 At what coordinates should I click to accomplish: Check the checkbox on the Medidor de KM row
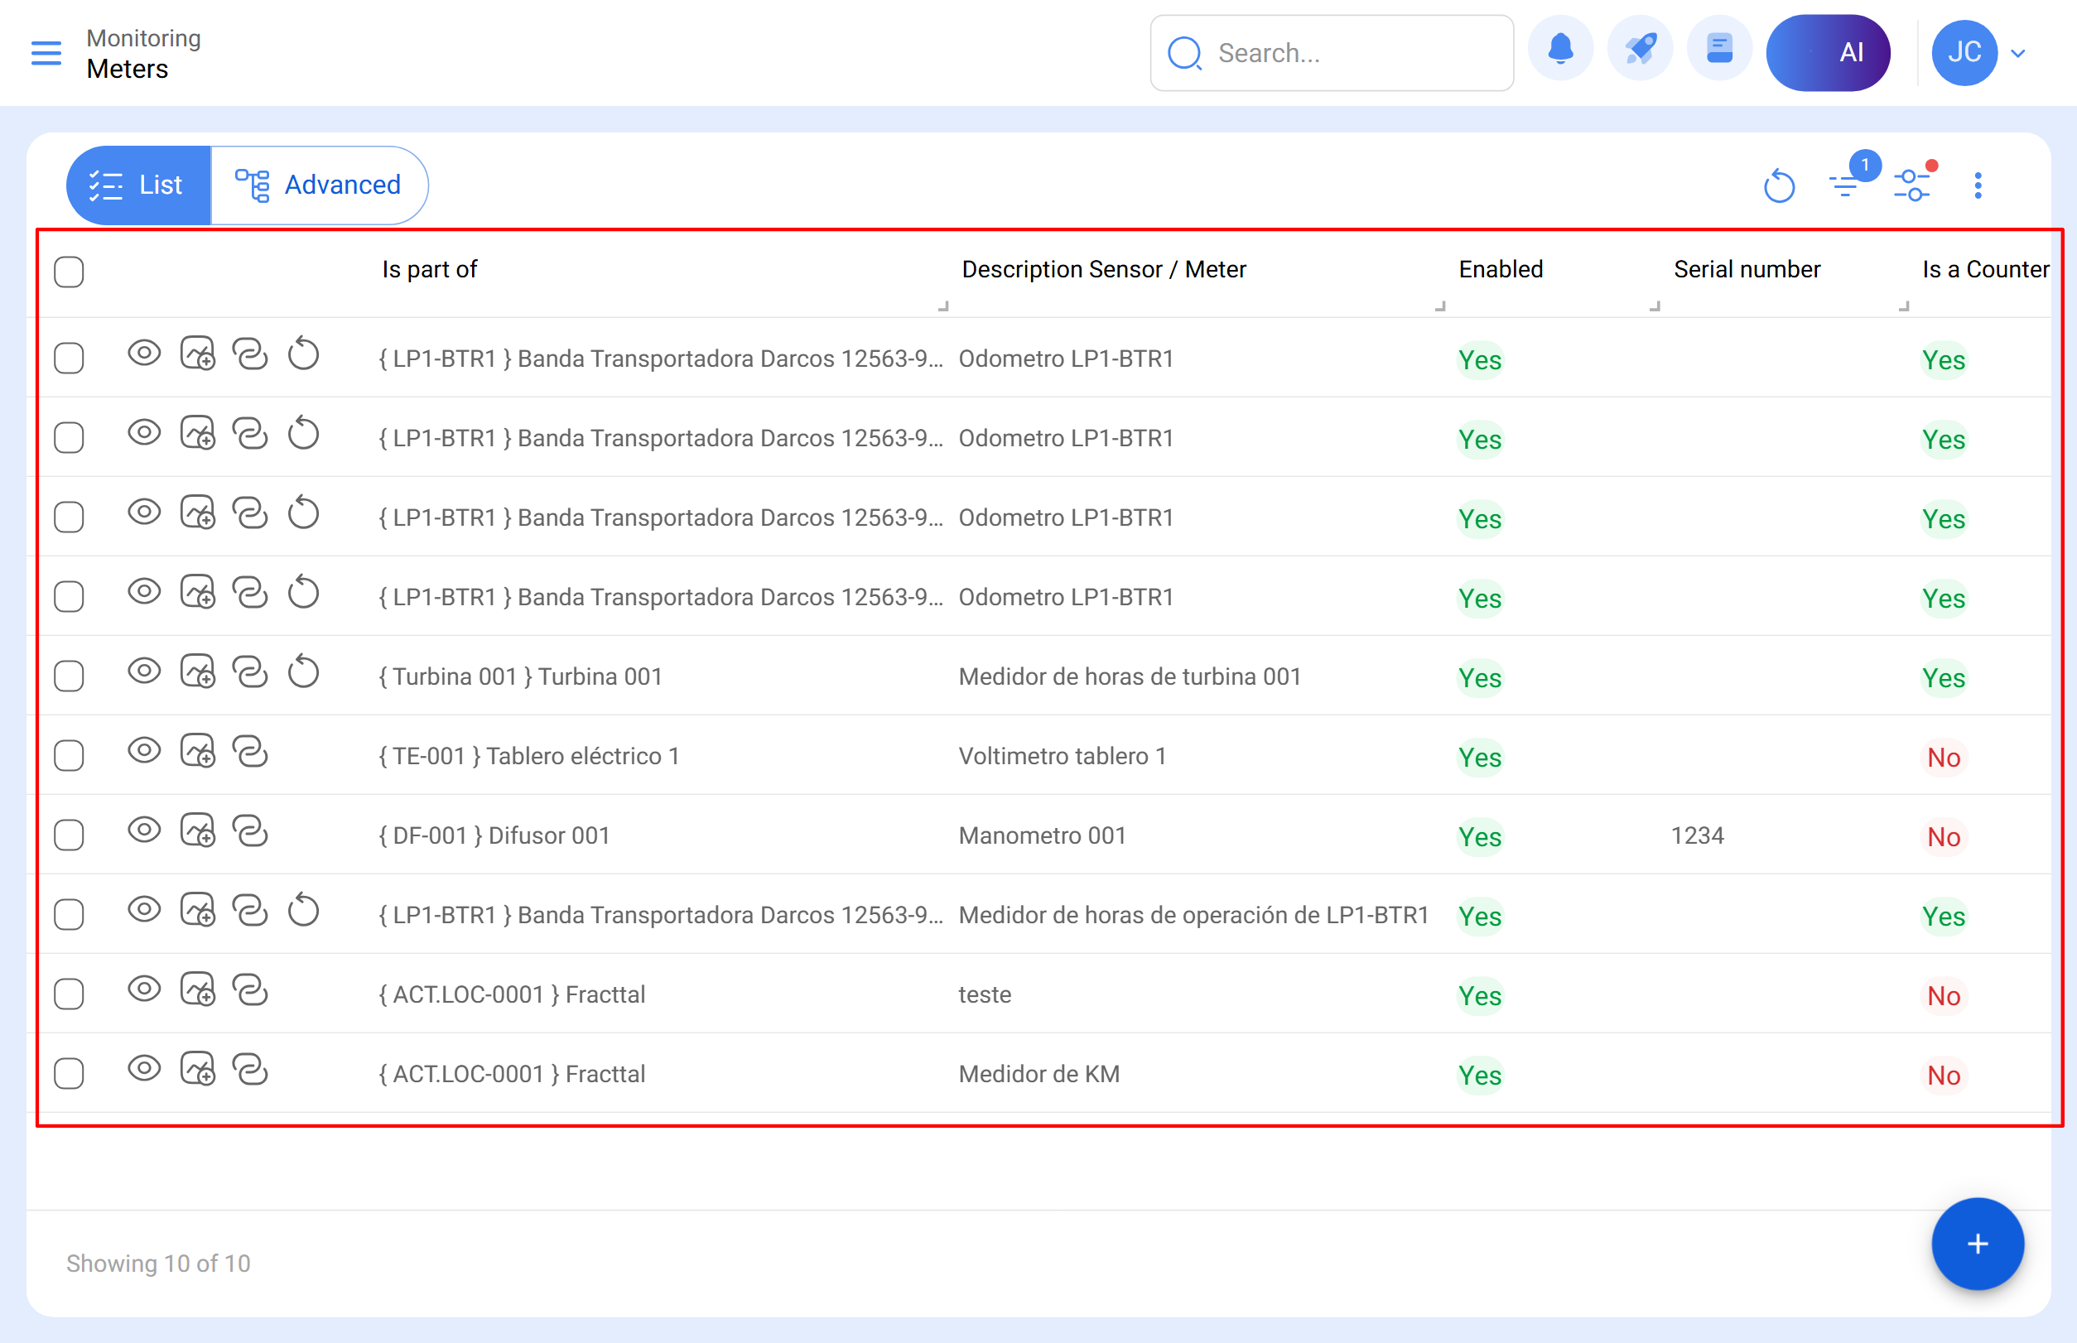click(68, 1072)
